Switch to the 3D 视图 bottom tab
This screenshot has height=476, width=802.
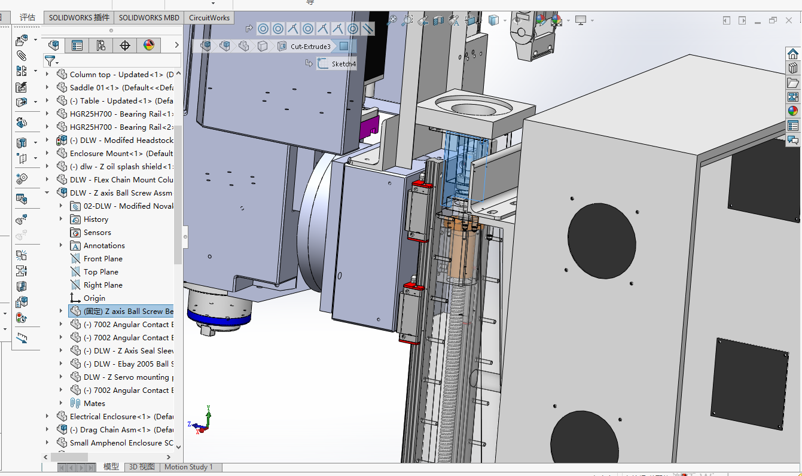click(x=142, y=466)
